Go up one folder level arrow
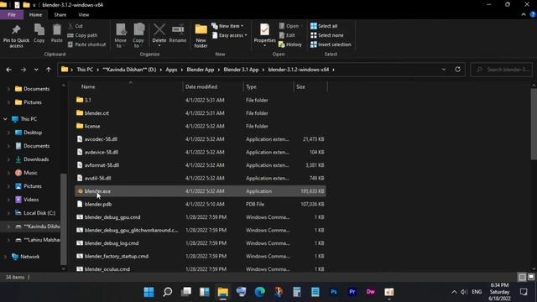This screenshot has height=302, width=537. [49, 70]
